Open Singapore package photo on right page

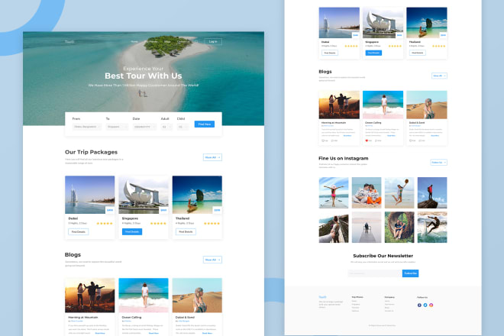click(x=383, y=22)
